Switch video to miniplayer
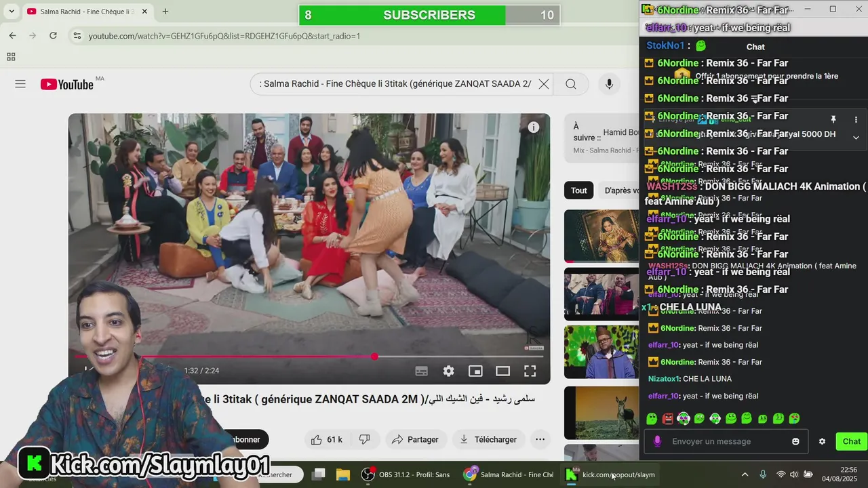Screen dimensions: 868x488 pyautogui.click(x=475, y=371)
